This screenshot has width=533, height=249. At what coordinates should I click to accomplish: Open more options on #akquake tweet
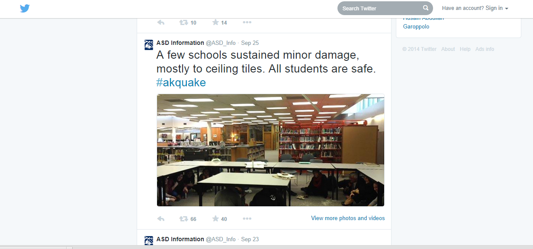[247, 219]
